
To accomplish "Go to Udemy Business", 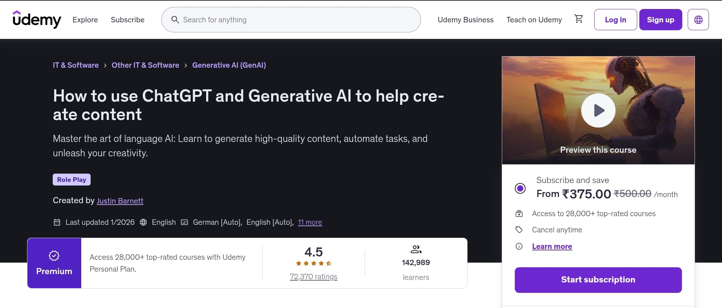I will (x=465, y=20).
